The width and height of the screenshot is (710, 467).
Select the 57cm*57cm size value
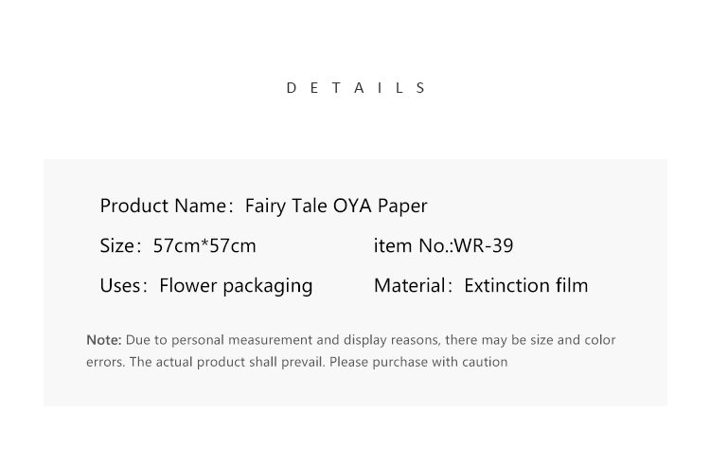pos(204,246)
